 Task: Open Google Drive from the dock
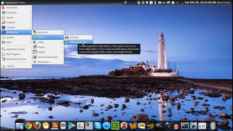coord(80,126)
